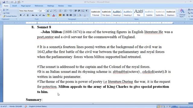The width and height of the screenshot is (193, 108).
Task: Align text to the left
Action: coord(60,15)
